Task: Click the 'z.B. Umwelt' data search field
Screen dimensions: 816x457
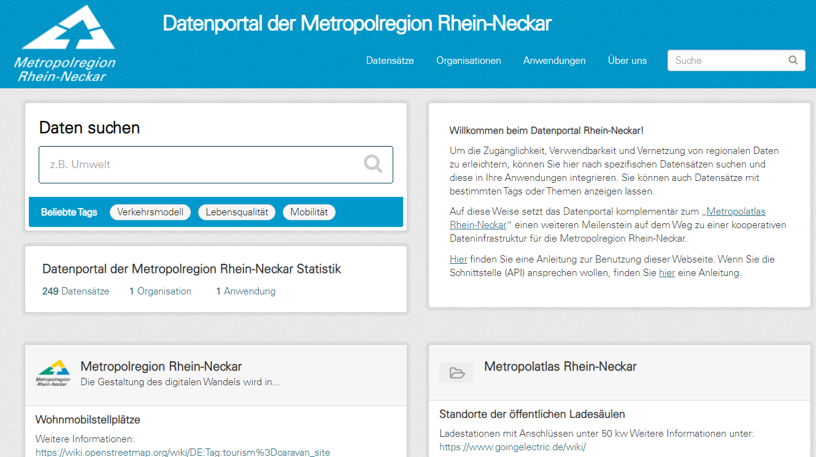Action: click(x=202, y=164)
